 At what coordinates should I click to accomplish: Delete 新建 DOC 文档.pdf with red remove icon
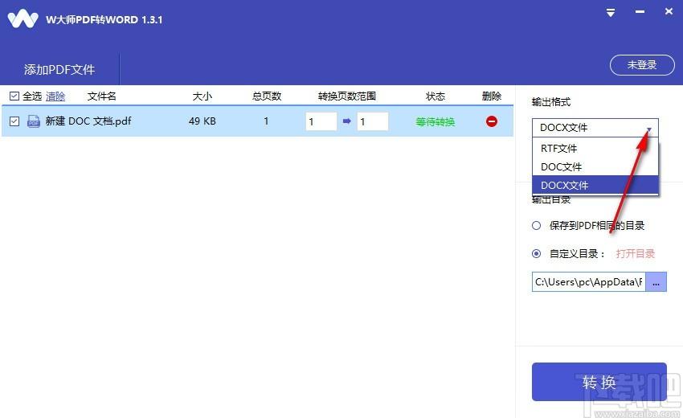[x=491, y=121]
